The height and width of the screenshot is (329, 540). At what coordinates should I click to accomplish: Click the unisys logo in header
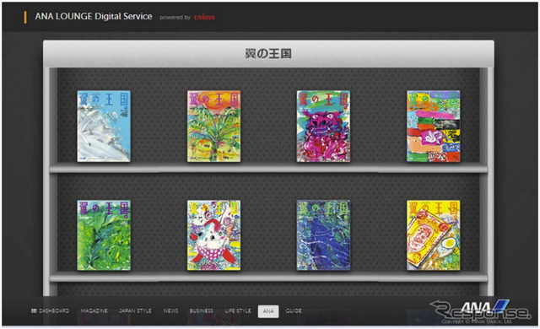click(x=204, y=17)
